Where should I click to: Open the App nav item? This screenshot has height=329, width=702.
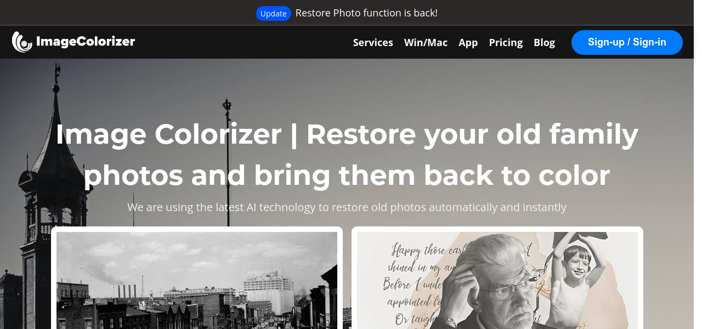pyautogui.click(x=468, y=42)
